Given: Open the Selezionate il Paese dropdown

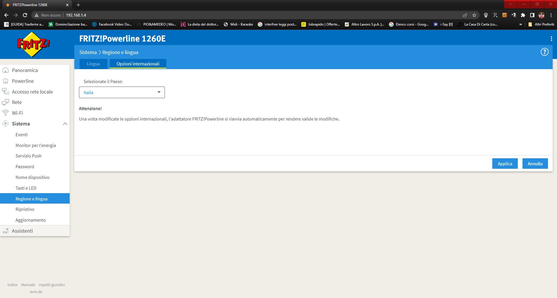Looking at the screenshot, I should pos(122,92).
